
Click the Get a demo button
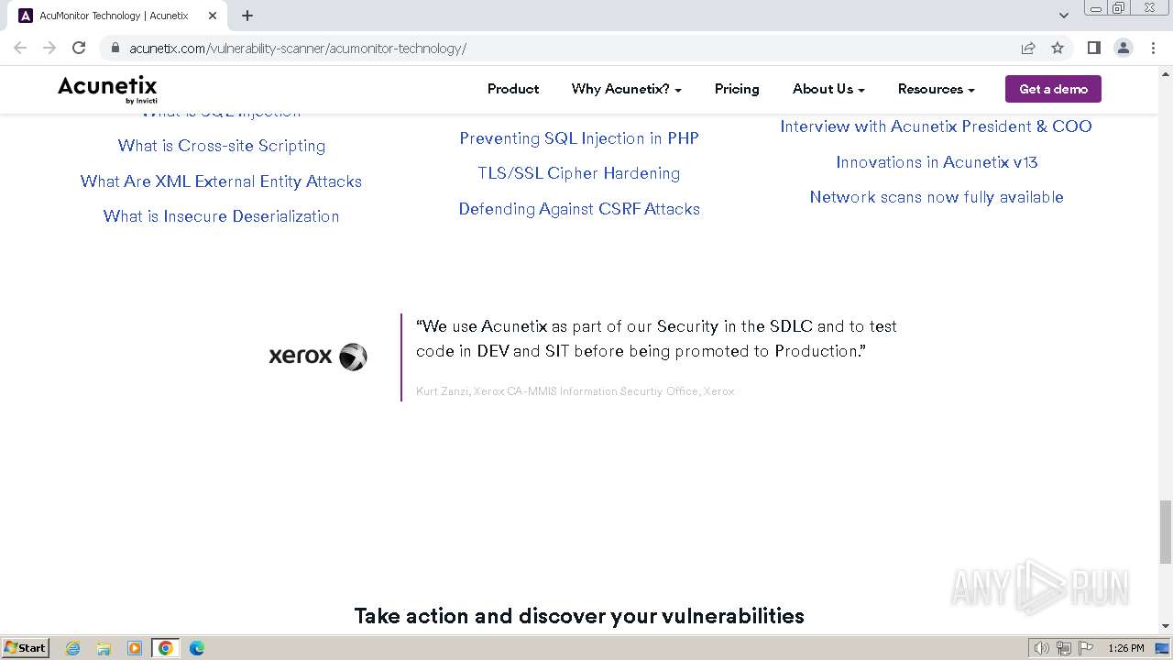1053,89
